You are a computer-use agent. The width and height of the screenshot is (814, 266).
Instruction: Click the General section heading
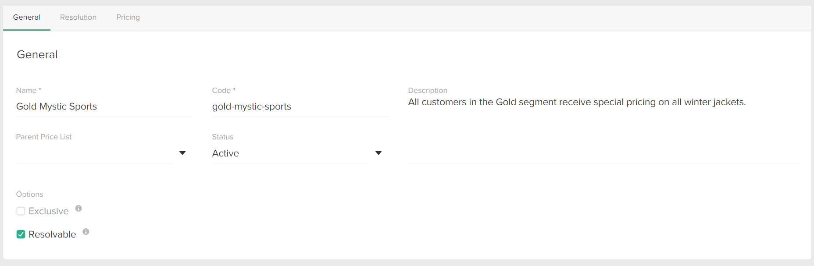(37, 54)
